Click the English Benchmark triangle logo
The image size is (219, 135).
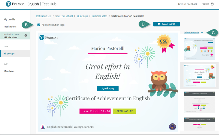point(43,127)
